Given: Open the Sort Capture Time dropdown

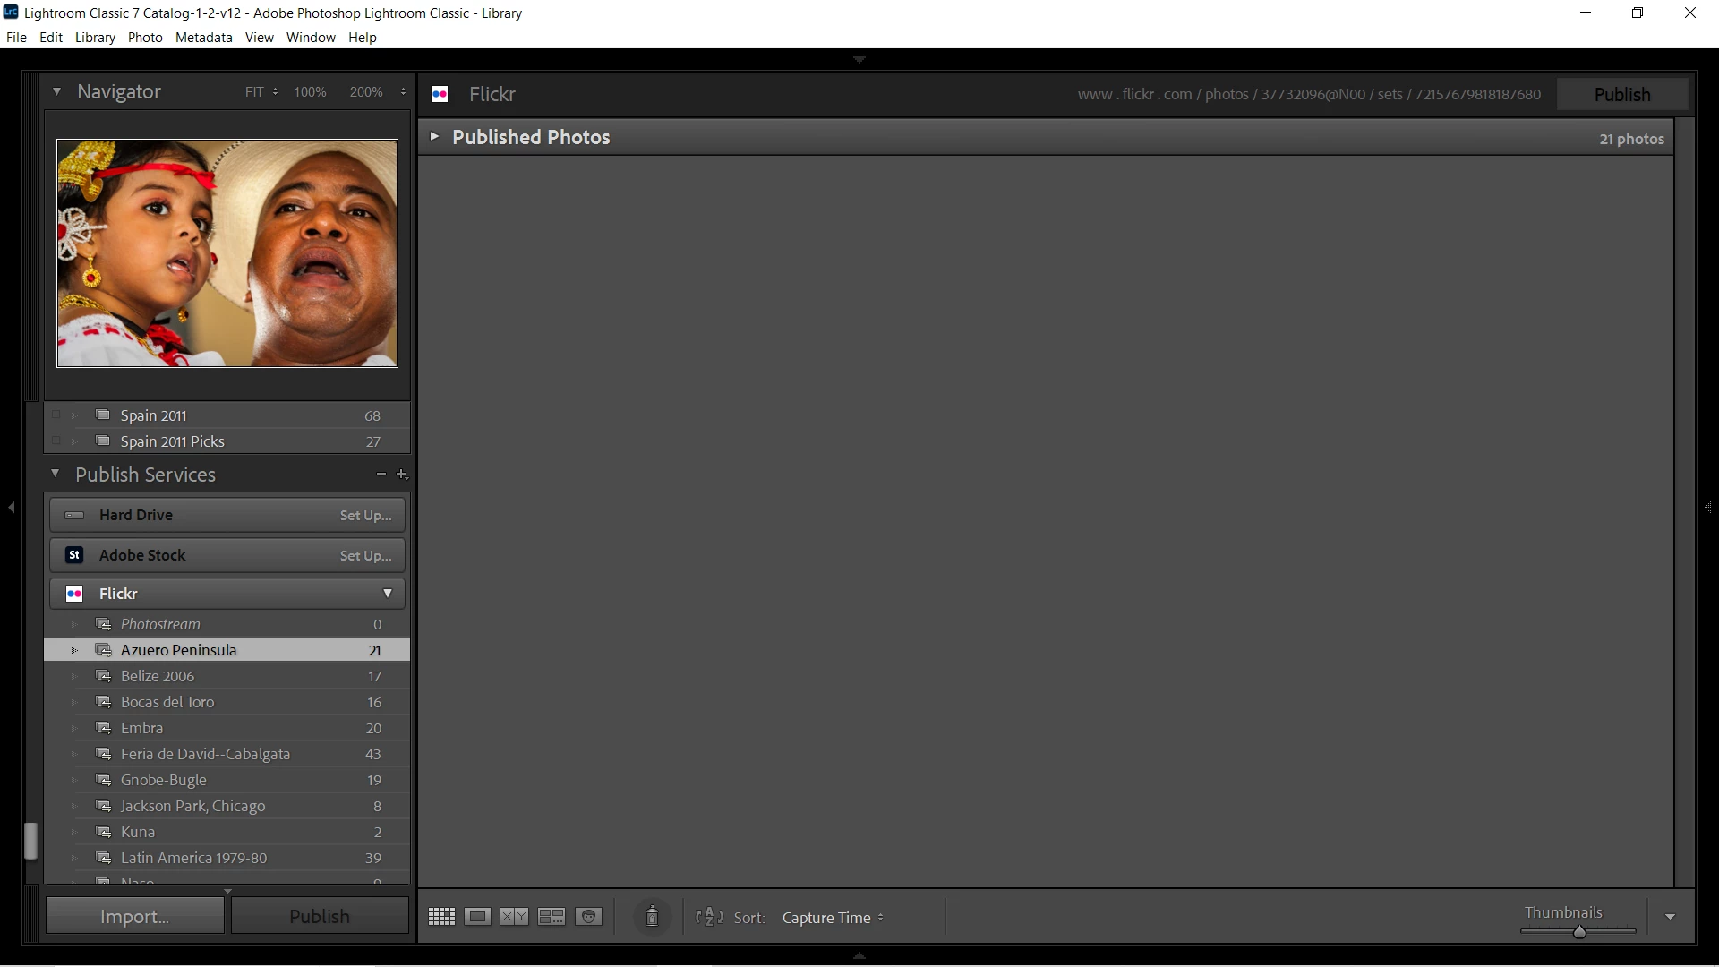Looking at the screenshot, I should [x=832, y=918].
